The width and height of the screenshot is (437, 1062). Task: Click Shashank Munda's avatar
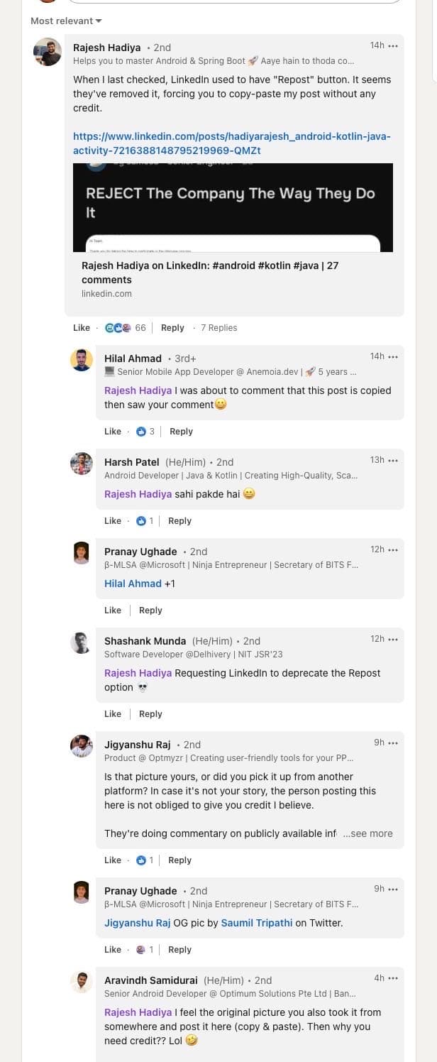click(82, 642)
